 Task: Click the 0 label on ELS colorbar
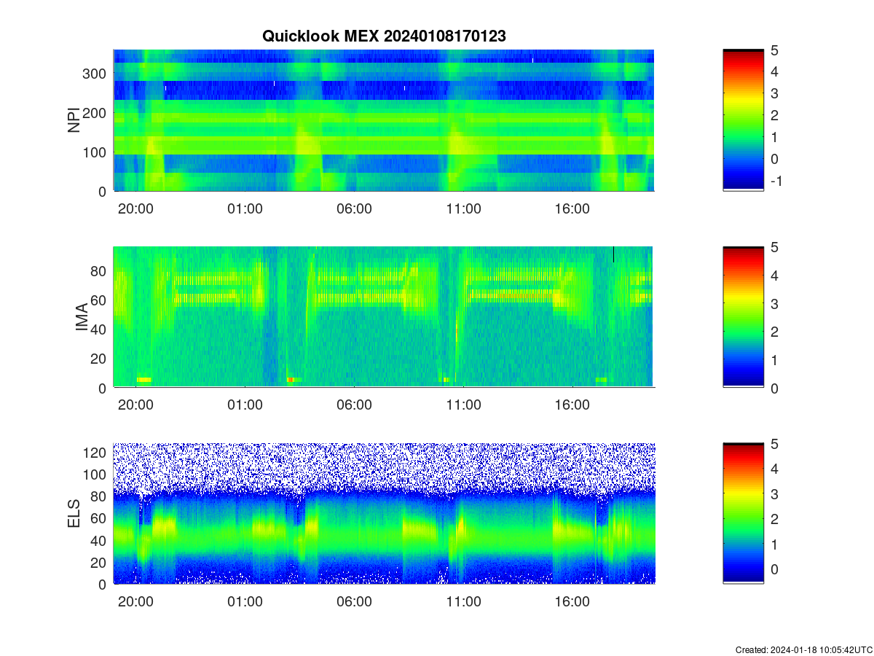(775, 569)
